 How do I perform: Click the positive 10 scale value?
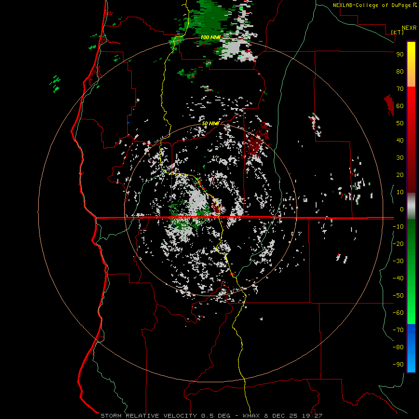click(400, 192)
